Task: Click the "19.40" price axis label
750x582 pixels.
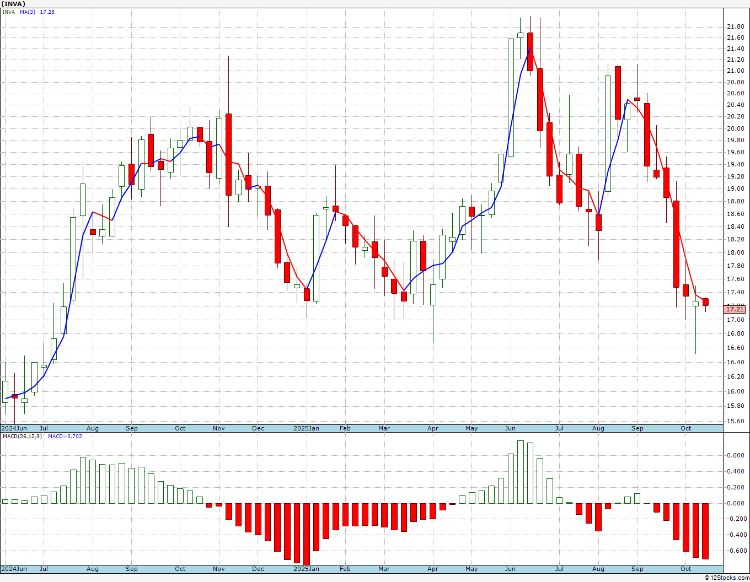Action: click(x=735, y=165)
